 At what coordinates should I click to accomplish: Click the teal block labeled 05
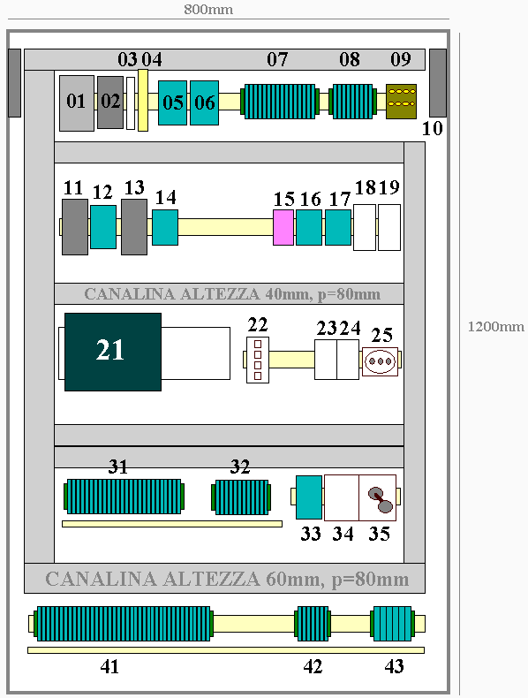[x=172, y=102]
